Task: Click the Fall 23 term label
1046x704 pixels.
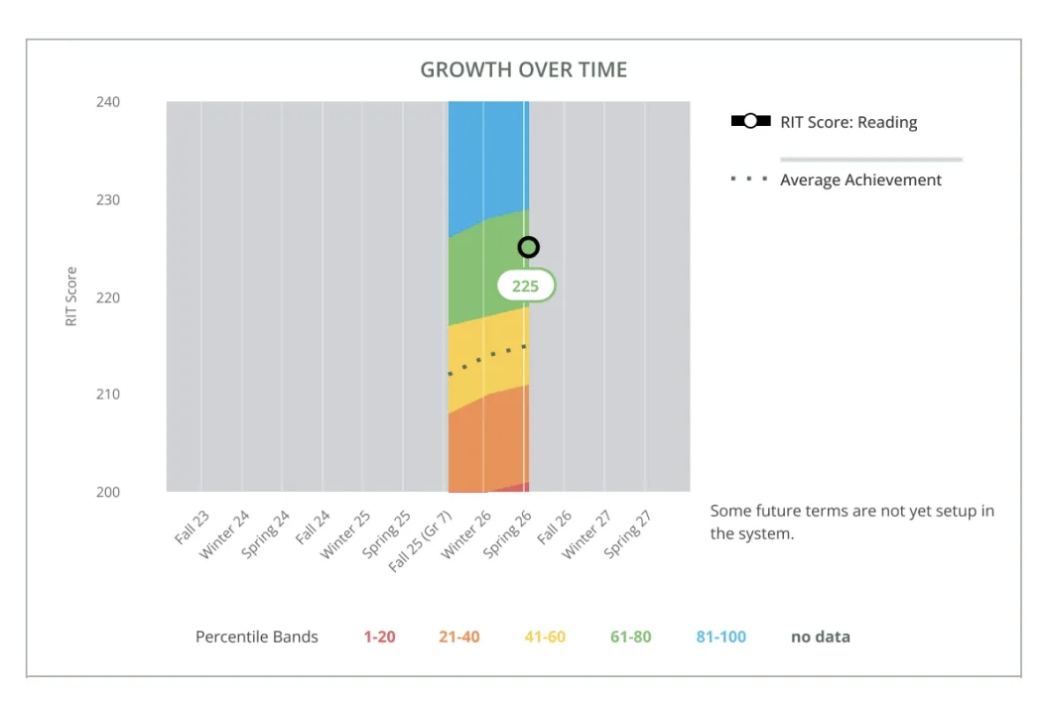Action: [x=193, y=527]
